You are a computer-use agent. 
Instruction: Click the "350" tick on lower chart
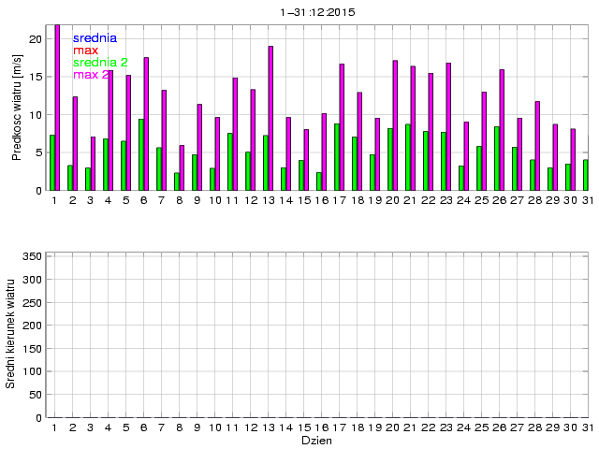(30, 256)
